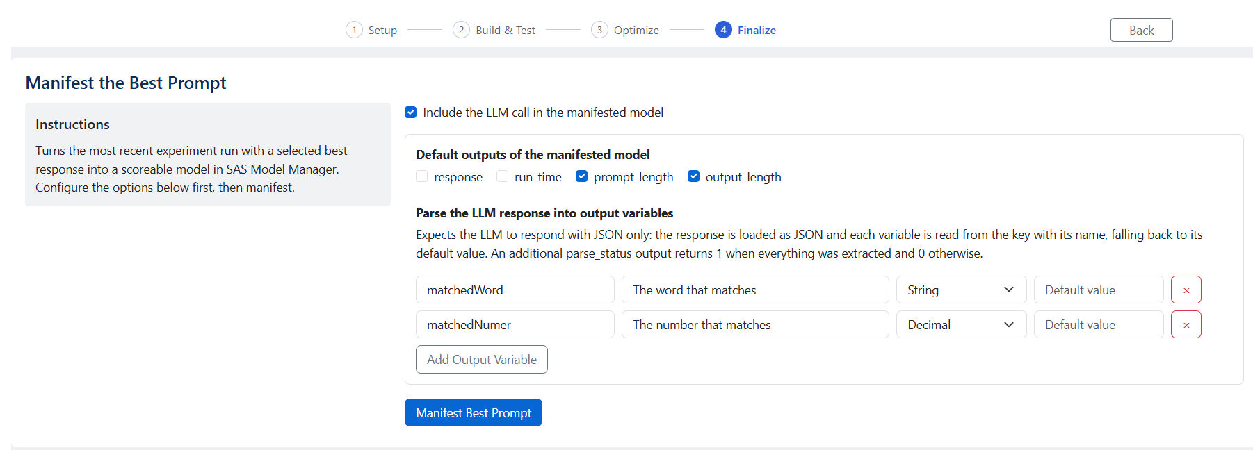The height and width of the screenshot is (450, 1253).
Task: Focus the 'The word that matches' description field
Action: (755, 290)
